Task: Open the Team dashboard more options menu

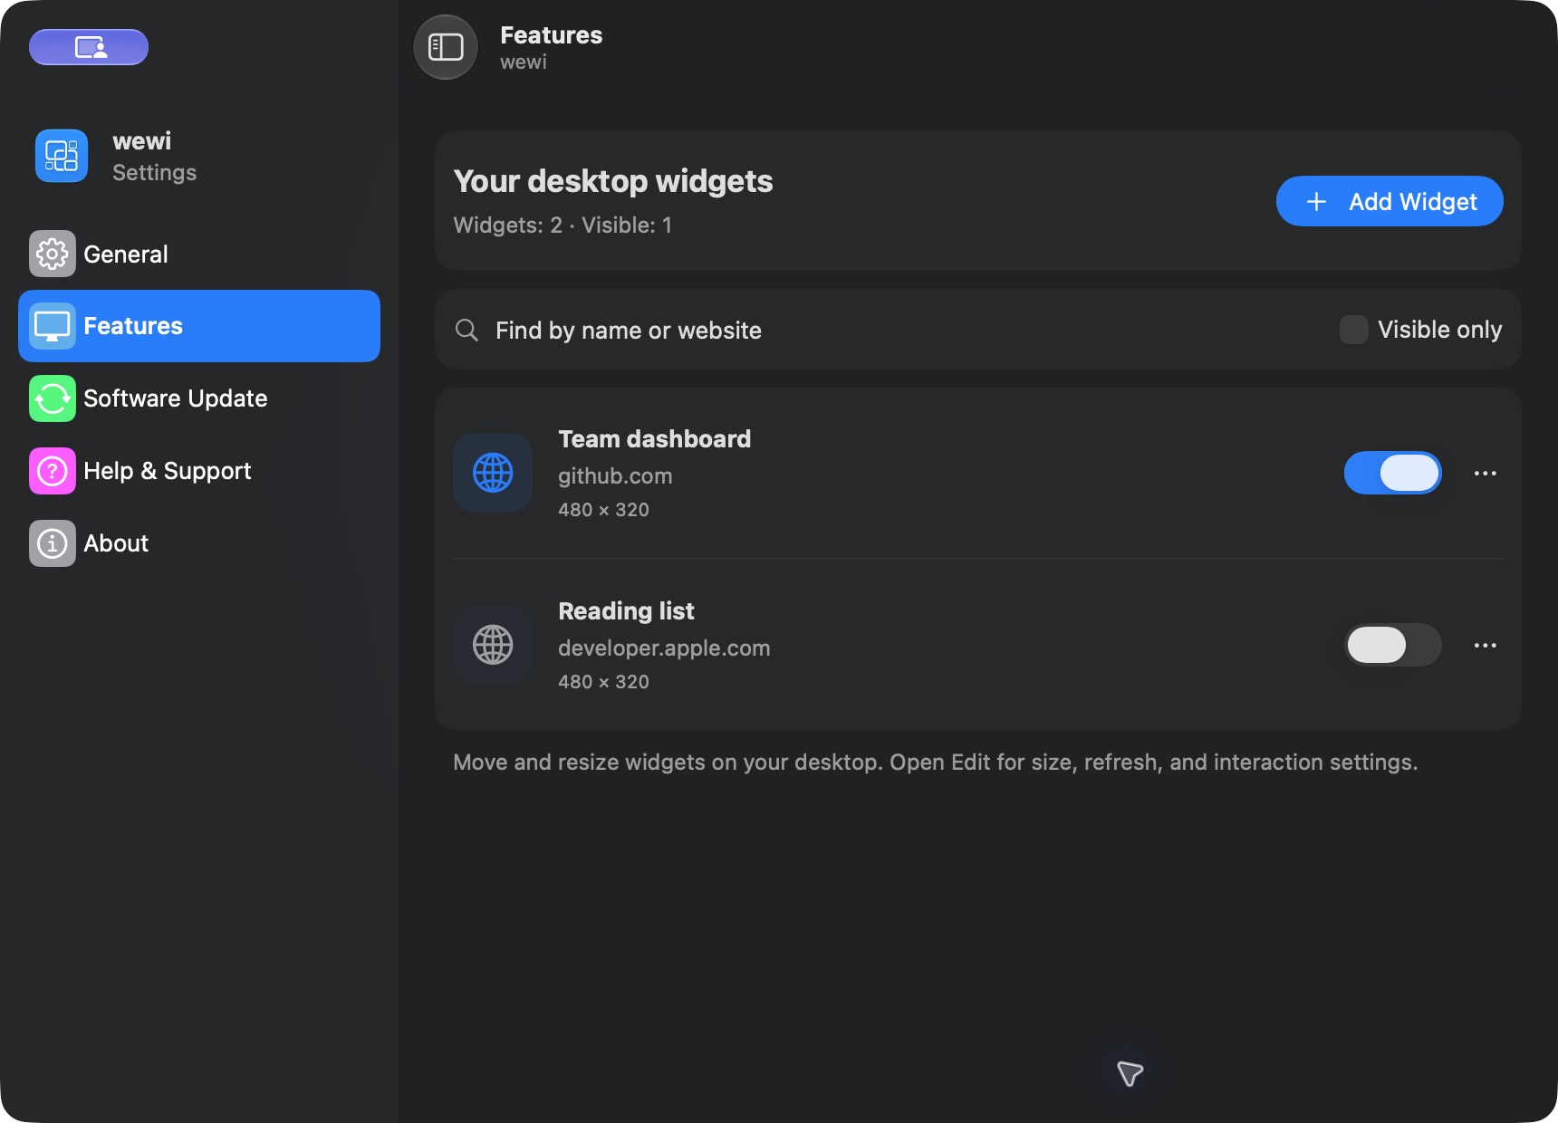Action: (x=1486, y=473)
